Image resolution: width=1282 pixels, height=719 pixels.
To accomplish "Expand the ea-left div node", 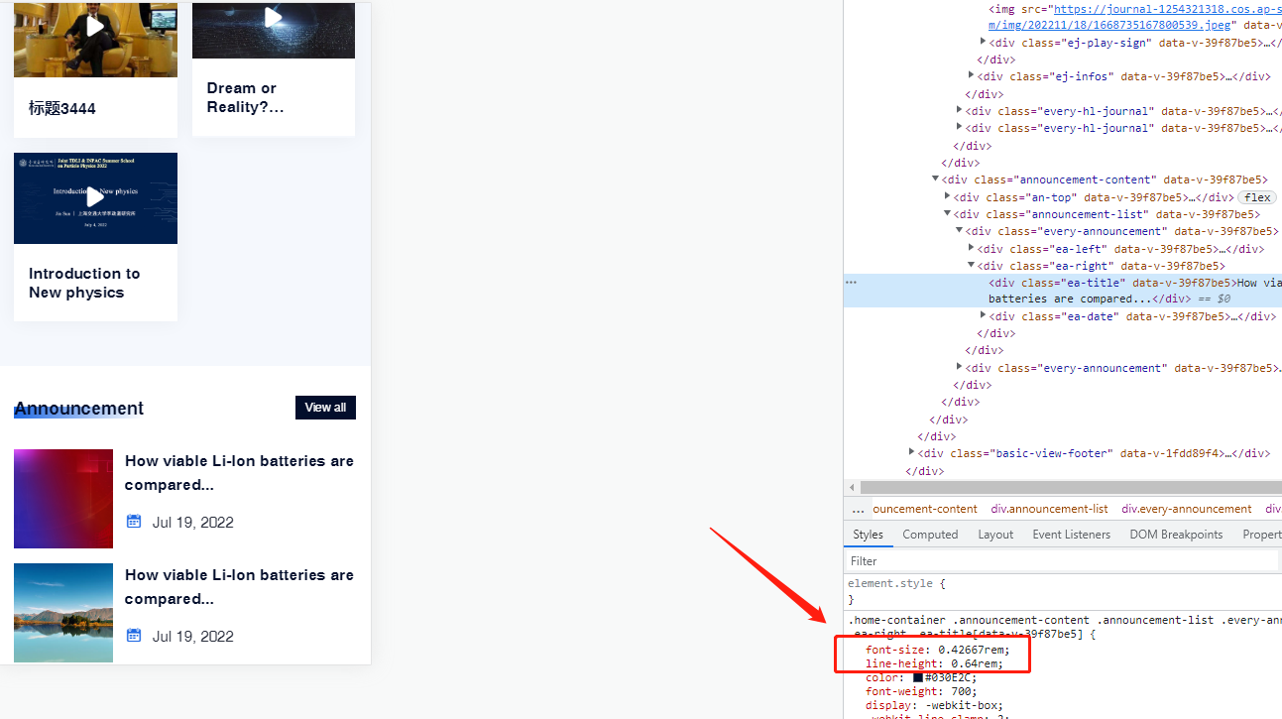I will [x=972, y=248].
